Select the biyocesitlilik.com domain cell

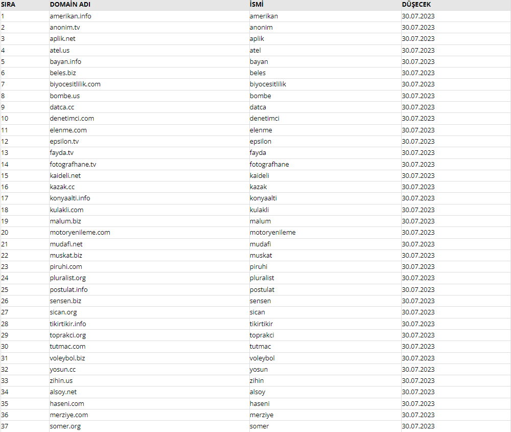click(x=75, y=84)
